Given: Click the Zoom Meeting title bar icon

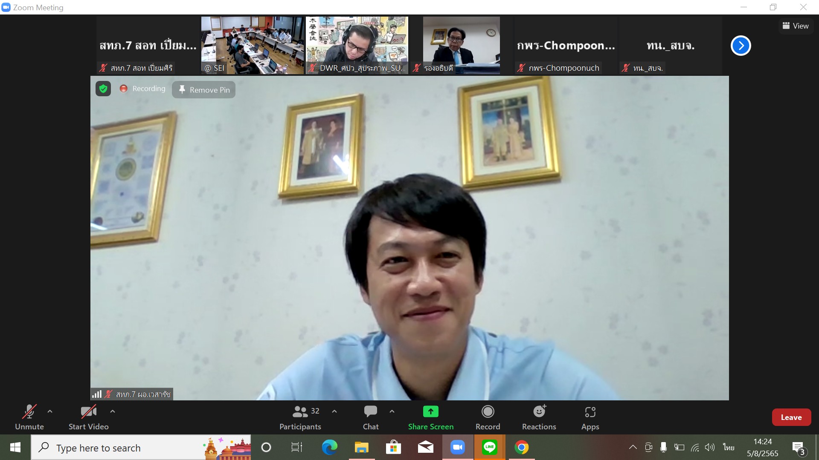Looking at the screenshot, I should 6,7.
